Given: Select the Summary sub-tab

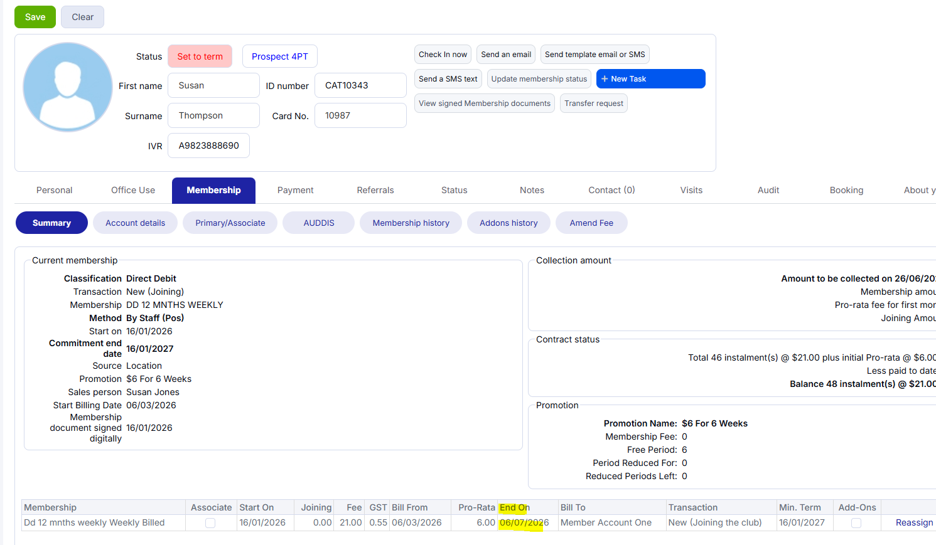Looking at the screenshot, I should [x=51, y=223].
